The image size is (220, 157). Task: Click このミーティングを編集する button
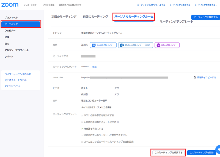tap(168, 153)
